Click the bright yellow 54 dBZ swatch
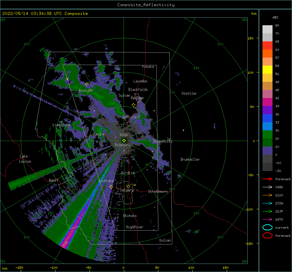Image resolution: width=292 pixels, height=272 pixels. [267, 70]
